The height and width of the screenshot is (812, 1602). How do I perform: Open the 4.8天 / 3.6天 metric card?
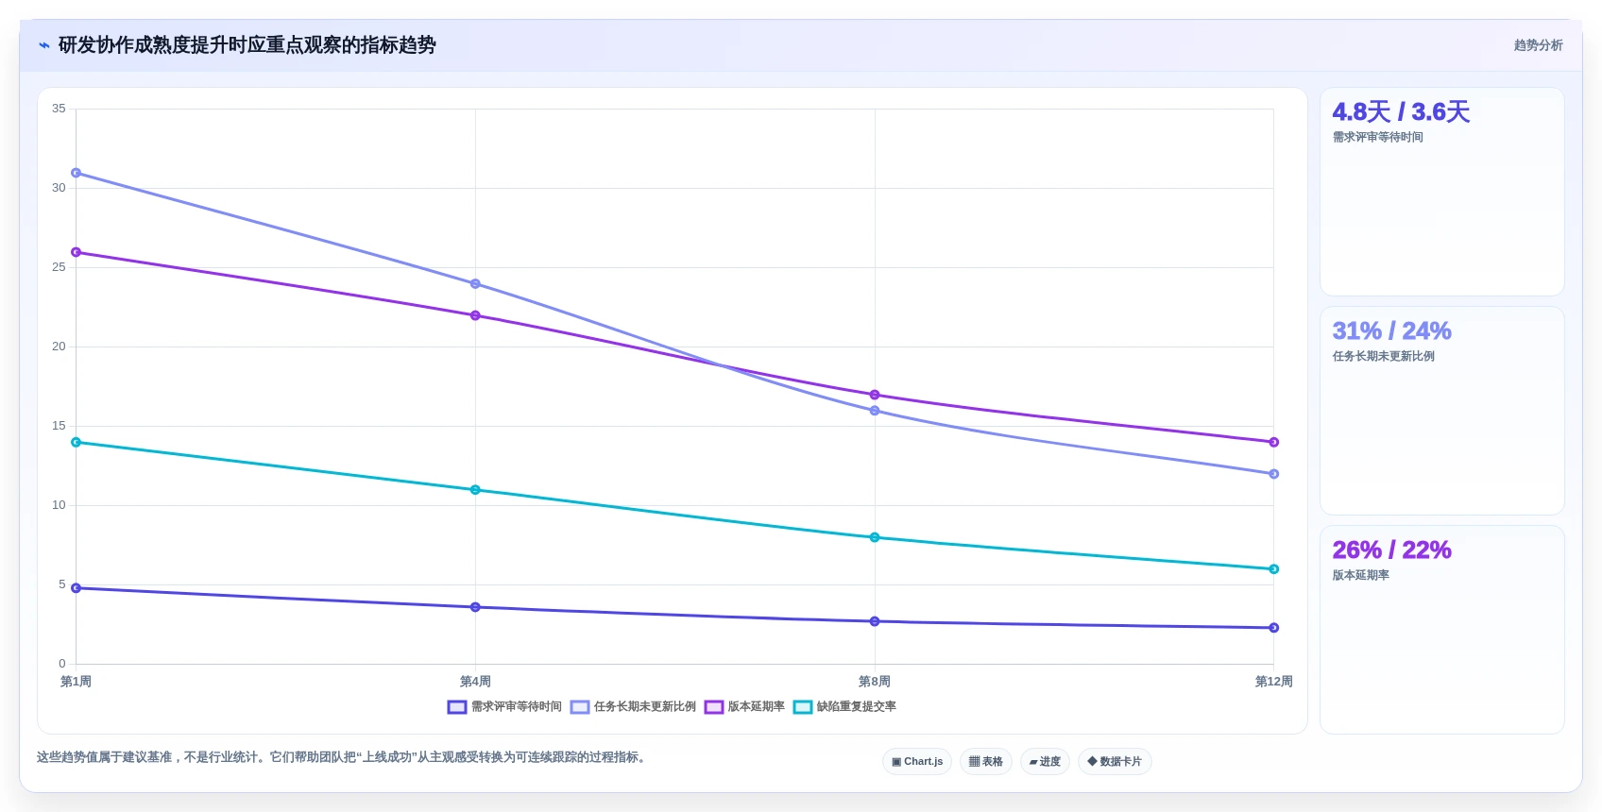click(1442, 192)
